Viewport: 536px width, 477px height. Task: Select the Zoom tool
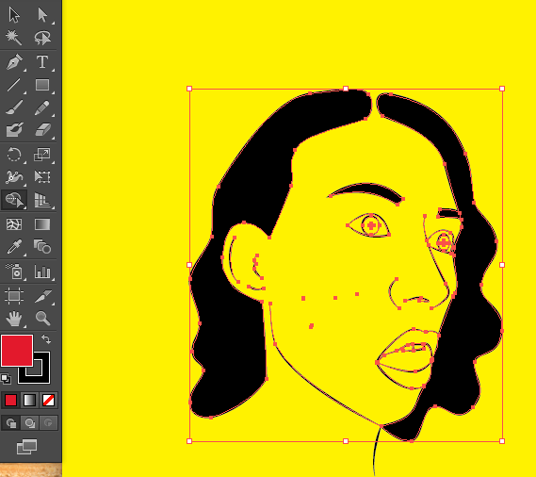click(x=42, y=319)
